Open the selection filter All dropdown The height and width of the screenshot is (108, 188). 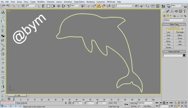tap(31, 6)
